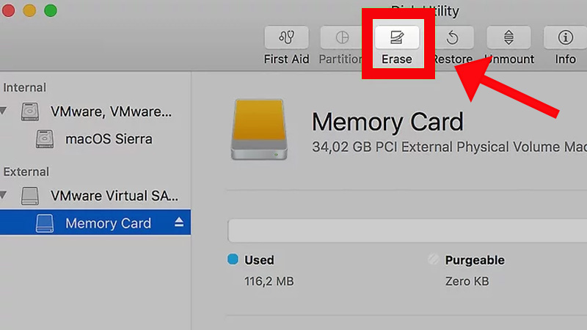Click the yellow minimize window button
The height and width of the screenshot is (330, 587).
[x=29, y=10]
